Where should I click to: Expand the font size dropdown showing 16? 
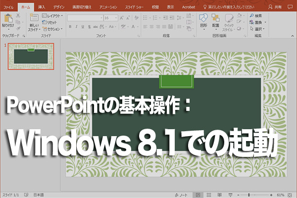[116, 18]
